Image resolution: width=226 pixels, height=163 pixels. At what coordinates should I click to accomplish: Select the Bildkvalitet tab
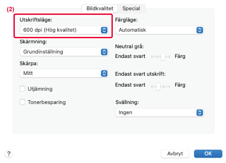point(100,8)
